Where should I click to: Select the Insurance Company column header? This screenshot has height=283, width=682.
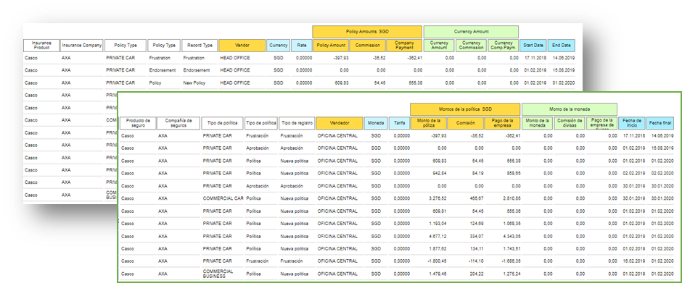82,45
